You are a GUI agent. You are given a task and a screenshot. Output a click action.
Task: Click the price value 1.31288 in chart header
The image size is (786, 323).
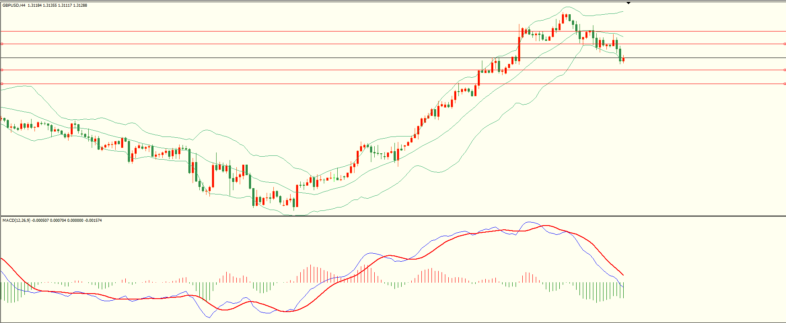80,5
